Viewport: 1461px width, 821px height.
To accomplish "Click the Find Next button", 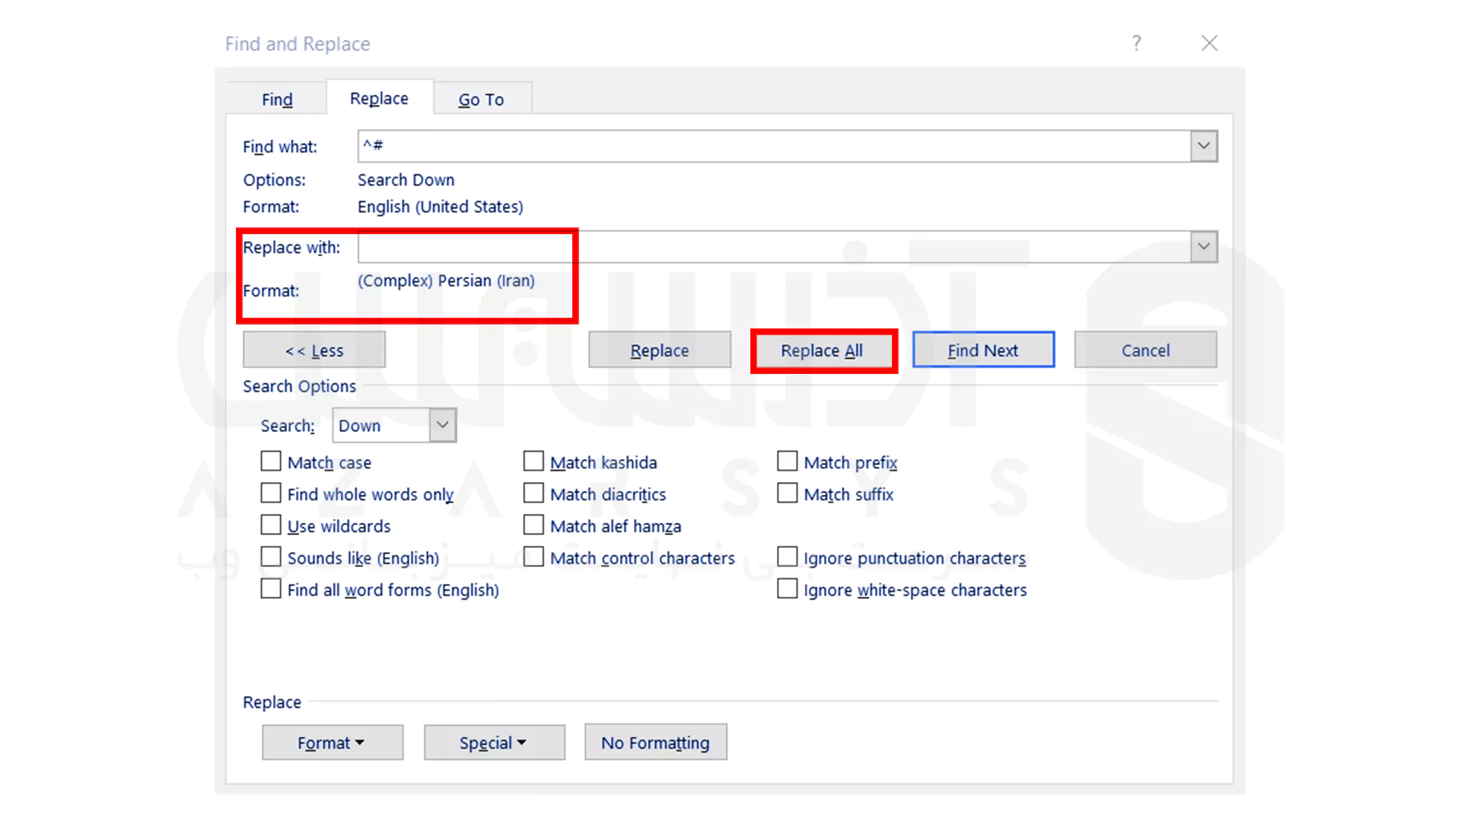I will 982,350.
